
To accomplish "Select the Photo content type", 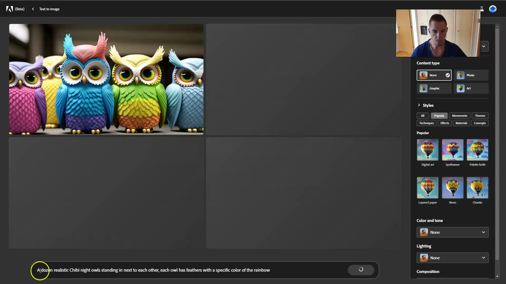I will tap(471, 75).
